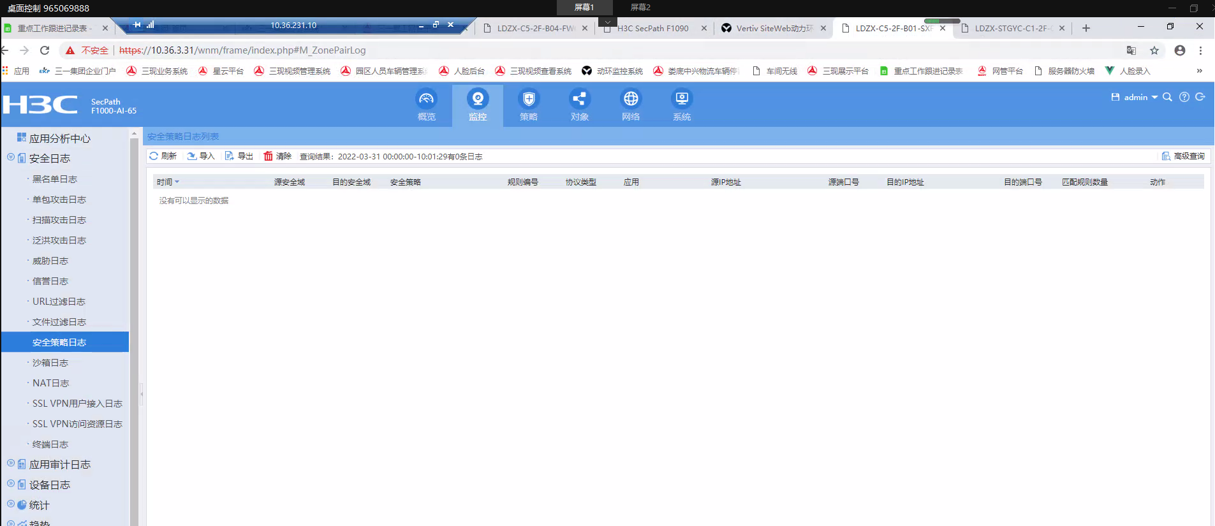
Task: Open SSL VPN访问资源日志 in the sidebar
Action: [77, 424]
